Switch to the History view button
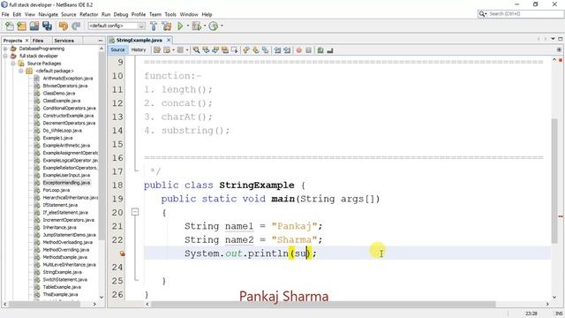 pyautogui.click(x=139, y=49)
